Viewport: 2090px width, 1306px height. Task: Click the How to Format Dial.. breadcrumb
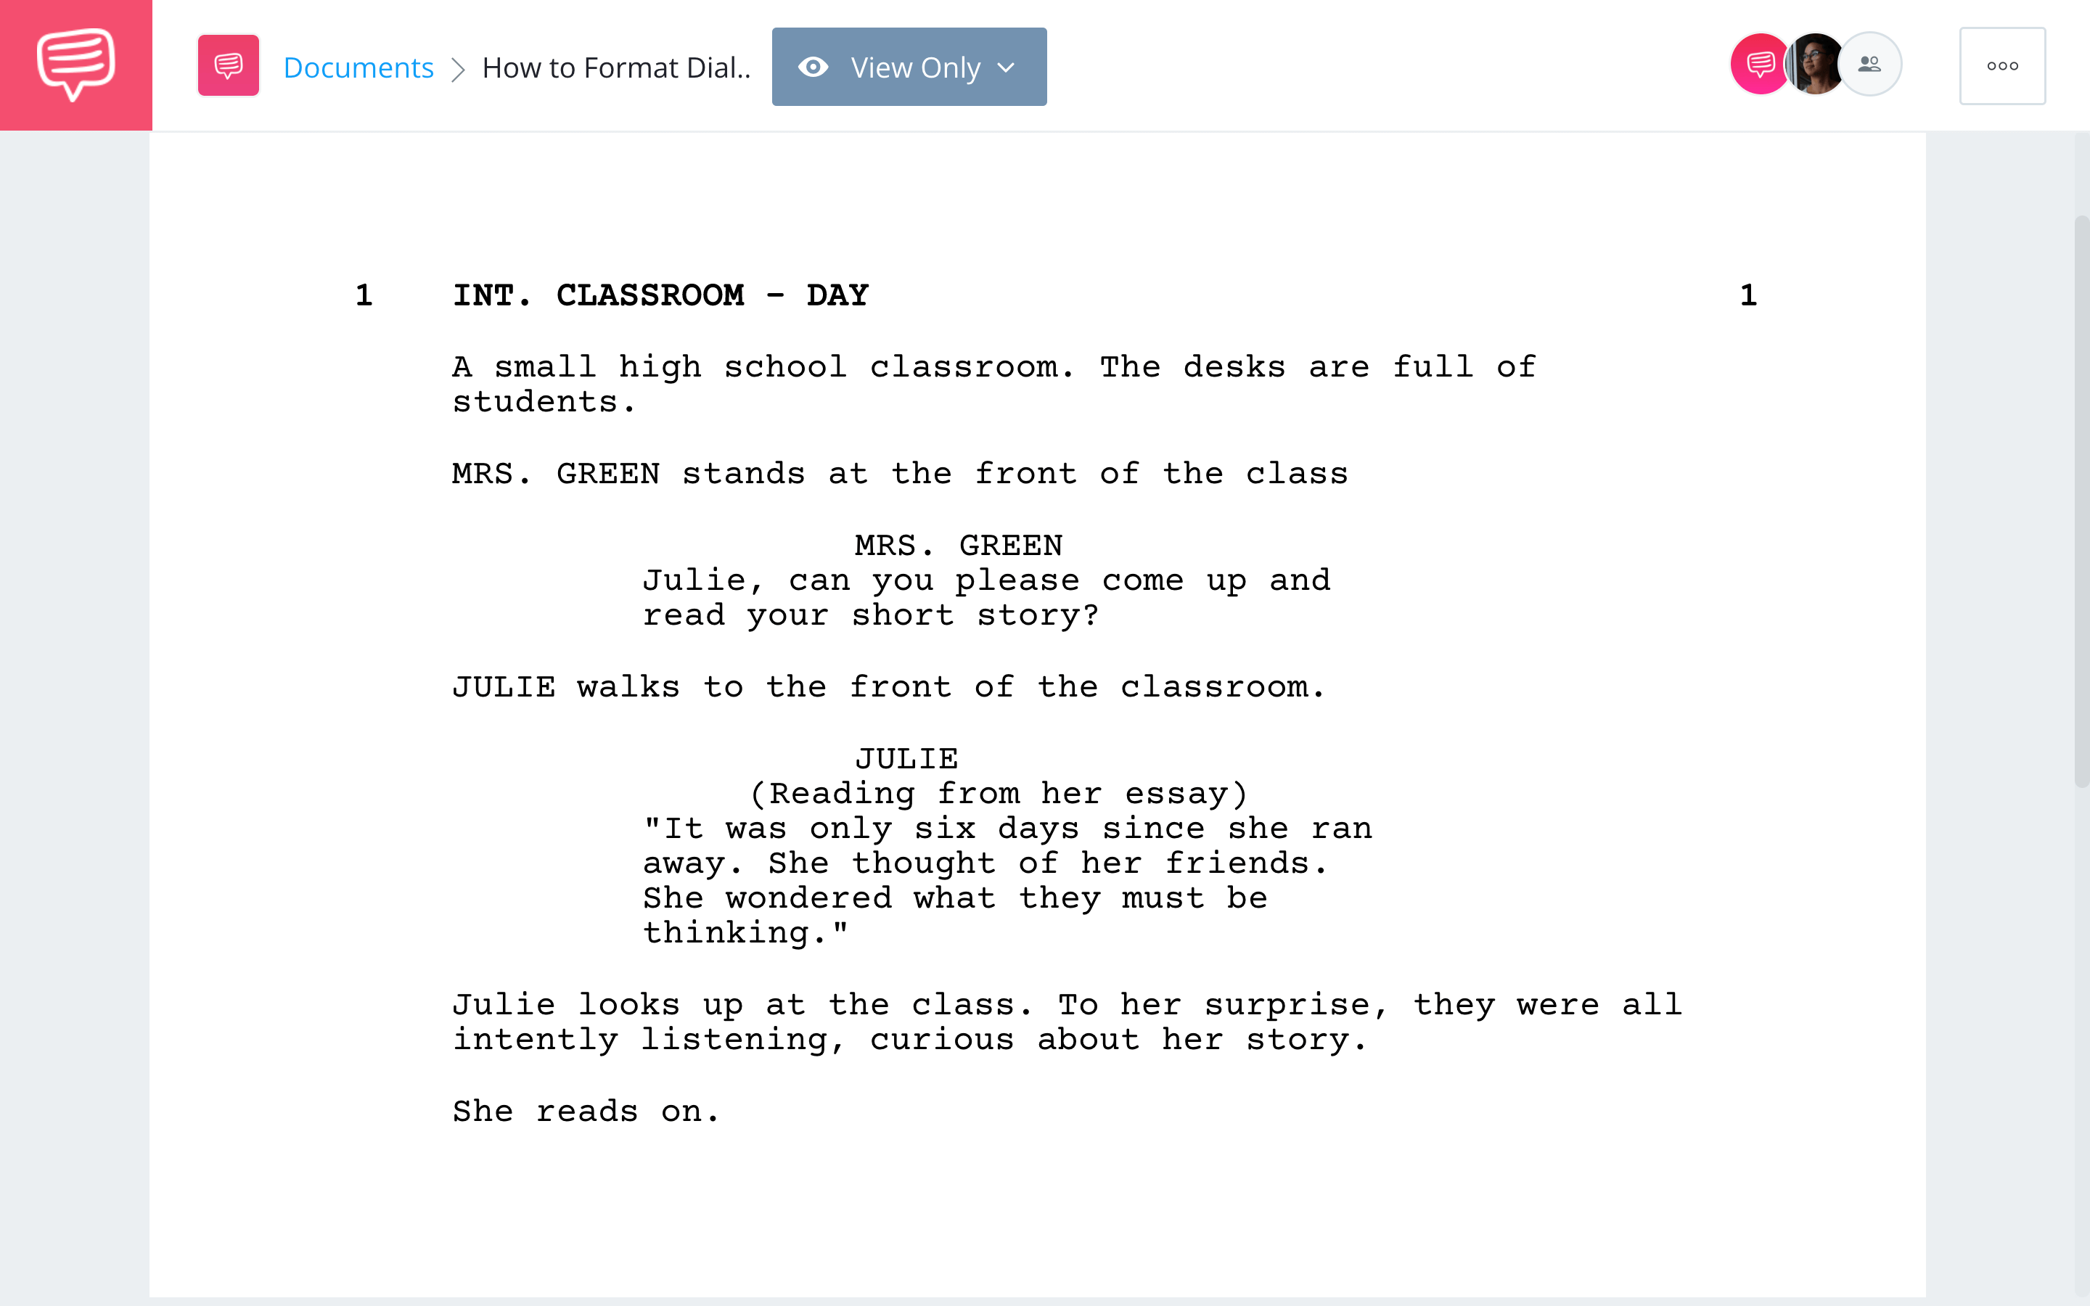click(615, 65)
